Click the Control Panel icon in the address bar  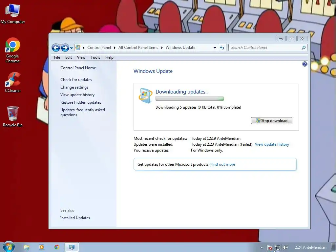coord(78,47)
